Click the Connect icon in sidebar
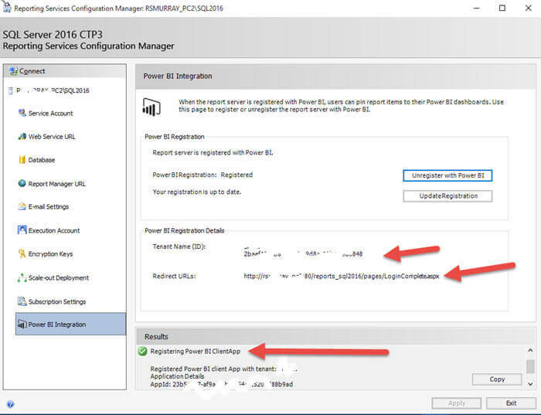The width and height of the screenshot is (541, 415). tap(13, 71)
